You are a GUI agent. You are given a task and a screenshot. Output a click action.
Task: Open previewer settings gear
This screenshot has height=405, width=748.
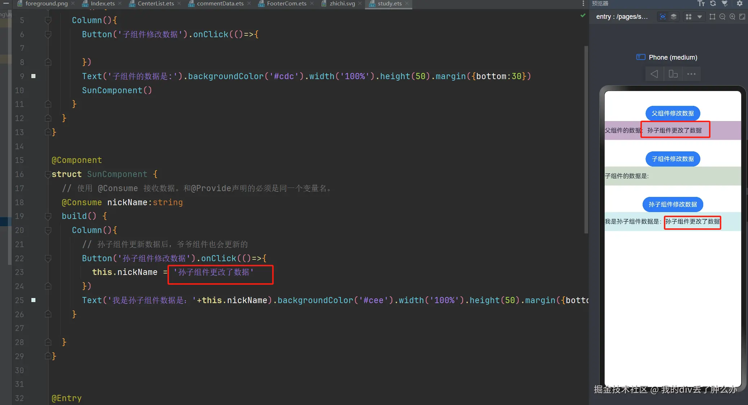click(x=739, y=4)
